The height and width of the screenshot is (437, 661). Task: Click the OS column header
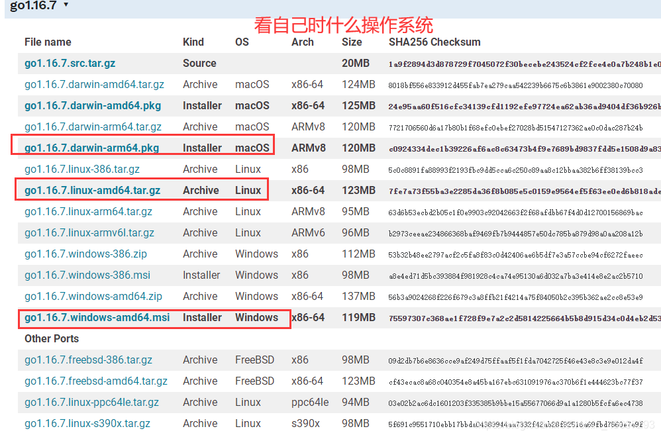click(x=242, y=42)
